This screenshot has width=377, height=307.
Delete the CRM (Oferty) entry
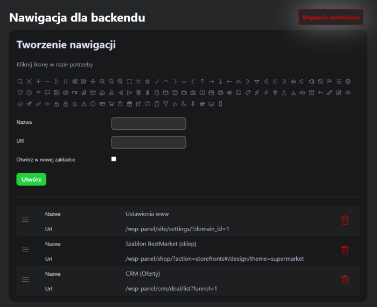tap(345, 280)
